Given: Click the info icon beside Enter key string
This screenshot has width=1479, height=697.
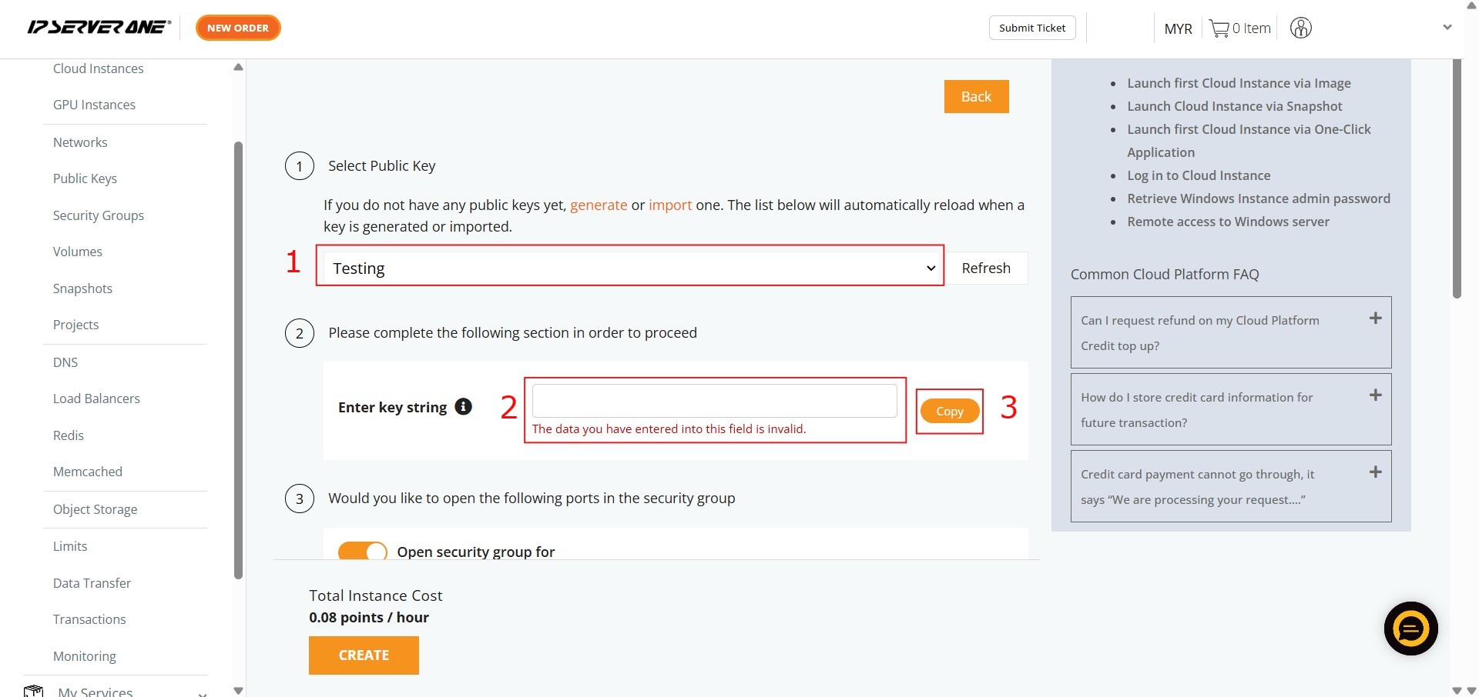Looking at the screenshot, I should pyautogui.click(x=463, y=407).
